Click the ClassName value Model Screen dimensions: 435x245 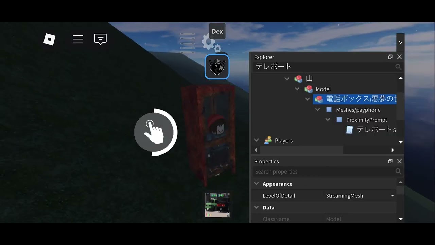333,219
